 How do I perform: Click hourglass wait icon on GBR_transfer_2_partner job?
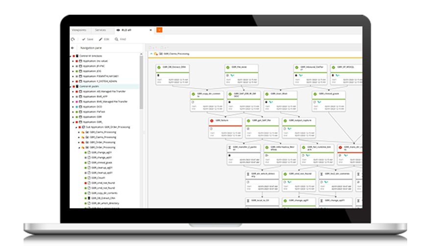point(229,147)
